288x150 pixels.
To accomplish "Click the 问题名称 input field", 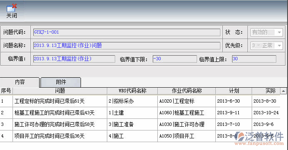I will (x=127, y=46).
